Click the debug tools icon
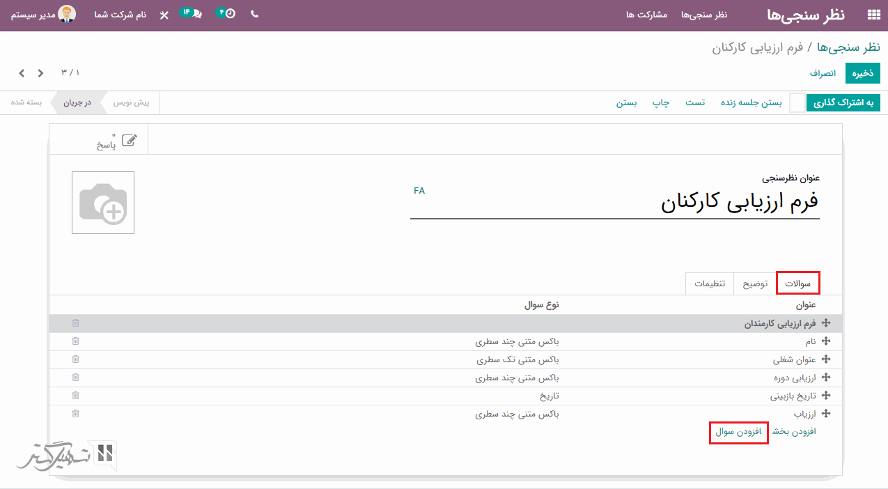 [164, 15]
